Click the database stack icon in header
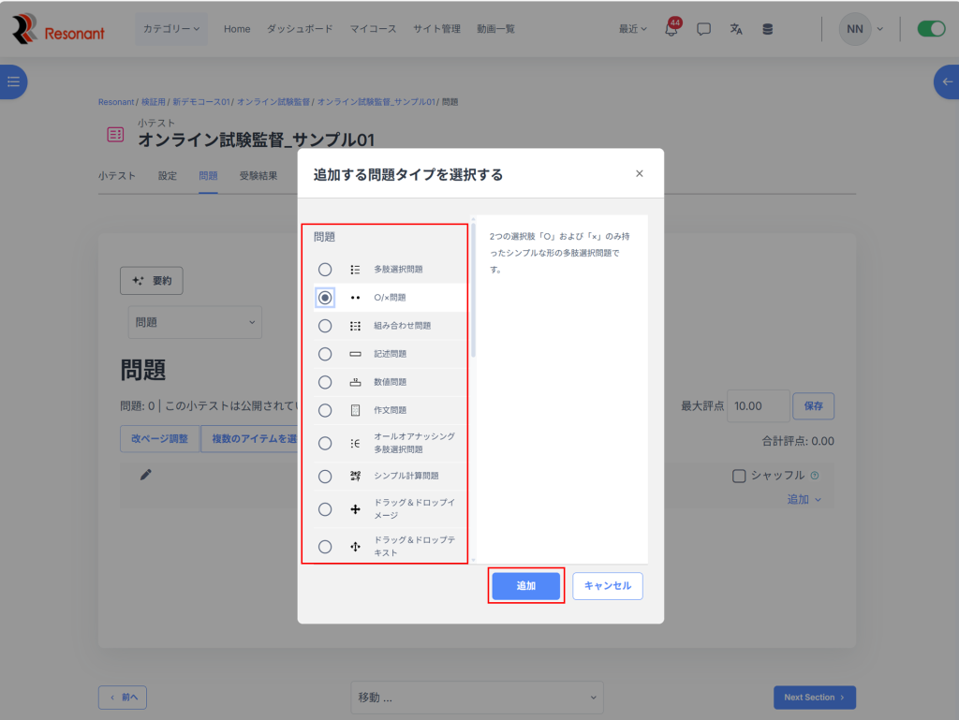The image size is (959, 720). point(768,29)
